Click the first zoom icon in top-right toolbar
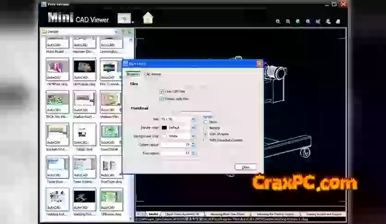The width and height of the screenshot is (386, 224). point(278,21)
